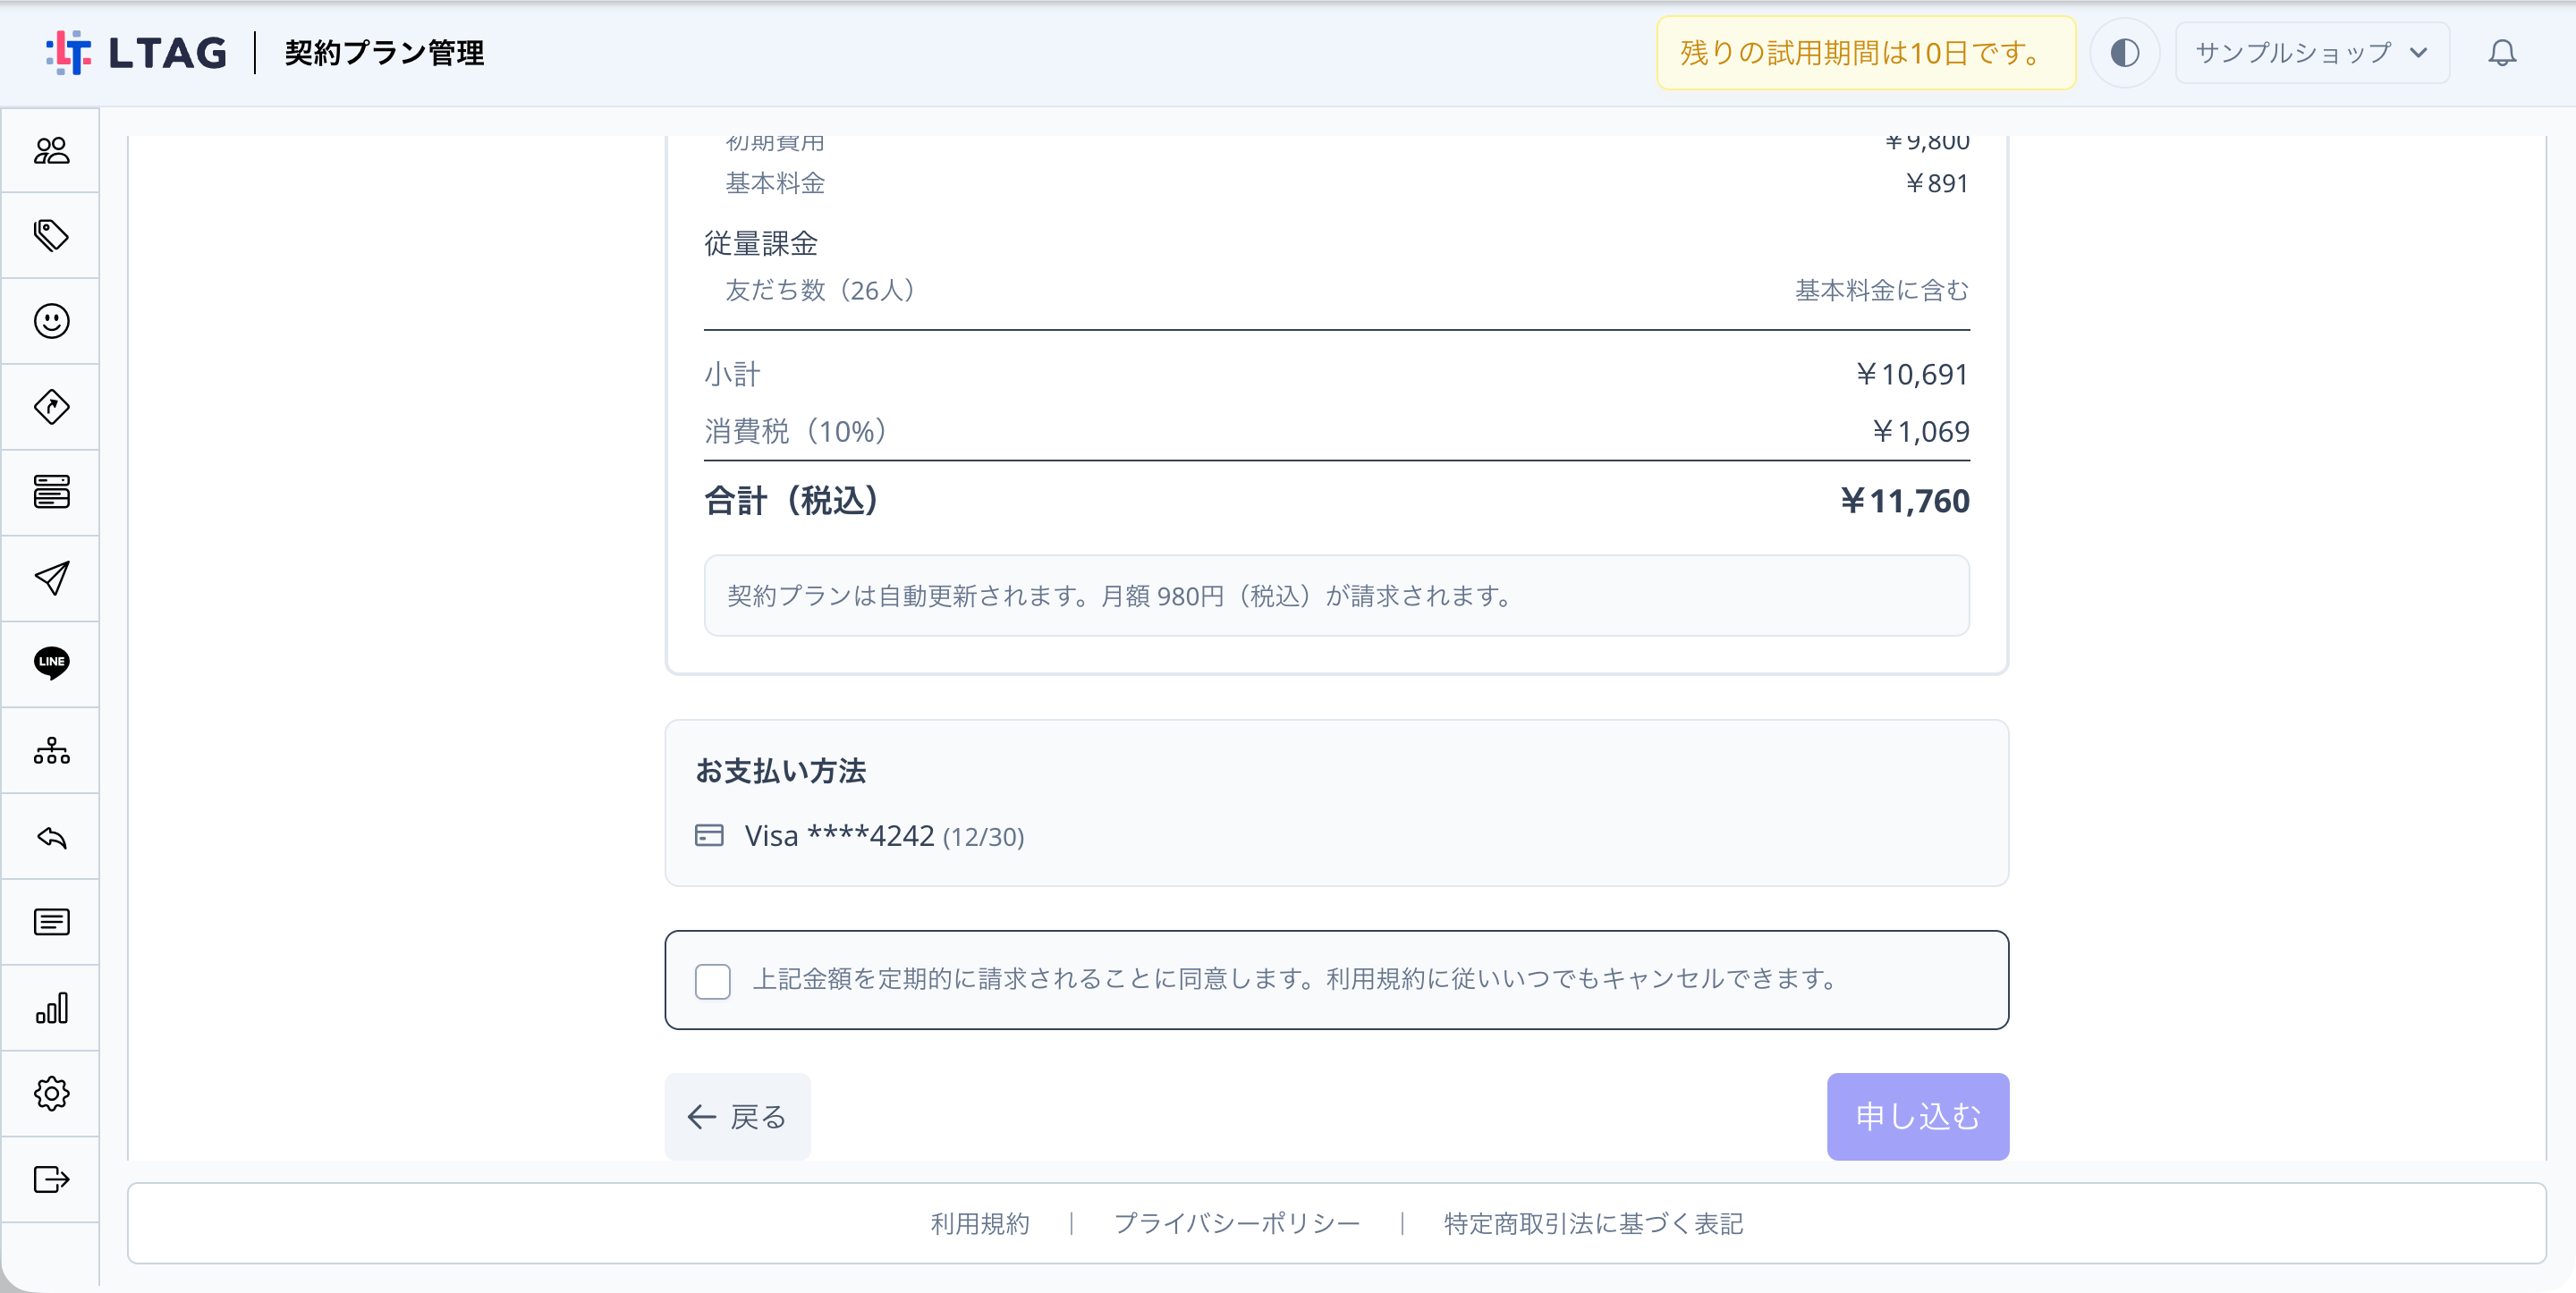
Task: Open the smiley face sidebar icon
Action: click(x=51, y=321)
